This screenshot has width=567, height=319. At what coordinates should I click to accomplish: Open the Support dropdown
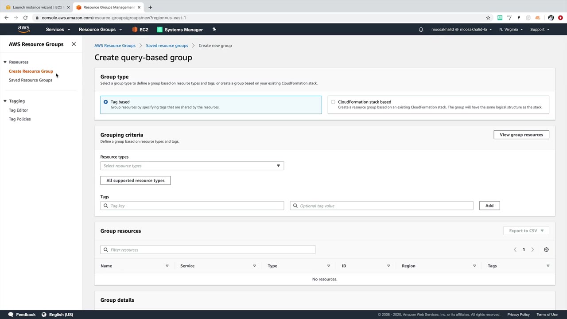click(x=540, y=30)
